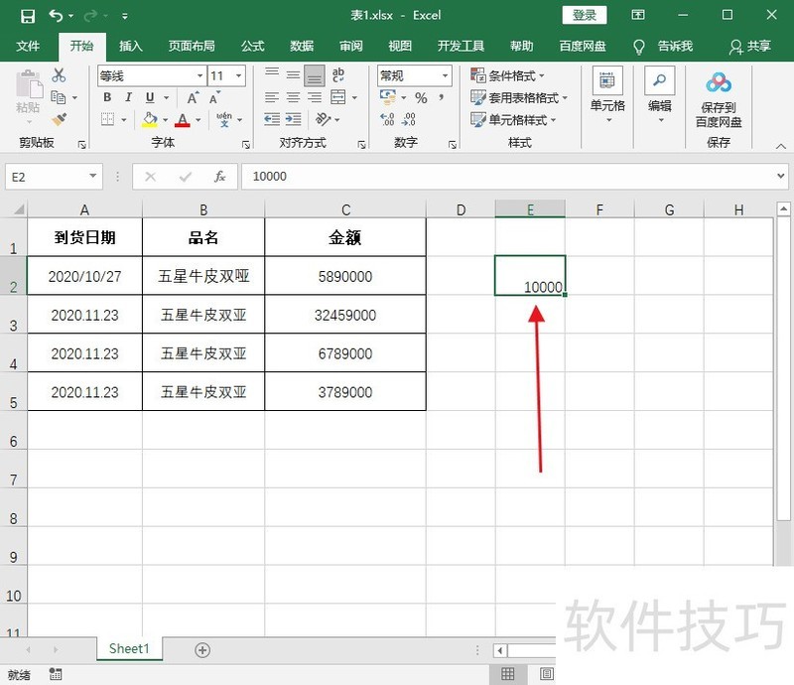Click the Paste icon

pyautogui.click(x=29, y=84)
